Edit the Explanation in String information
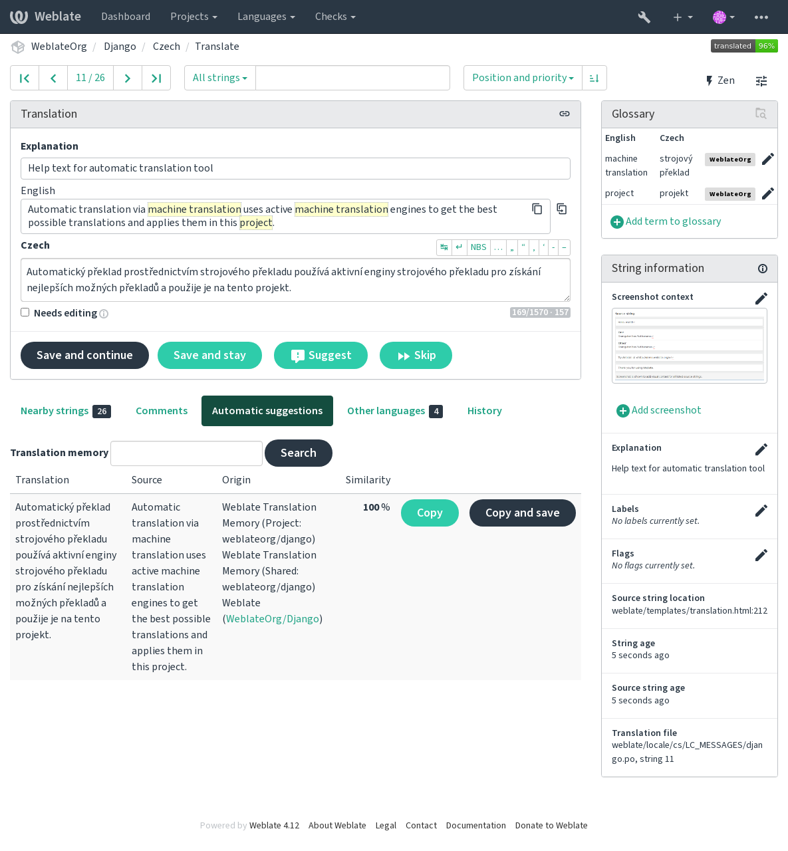 761,449
